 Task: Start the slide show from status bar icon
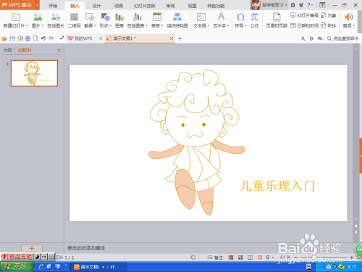tap(260, 257)
